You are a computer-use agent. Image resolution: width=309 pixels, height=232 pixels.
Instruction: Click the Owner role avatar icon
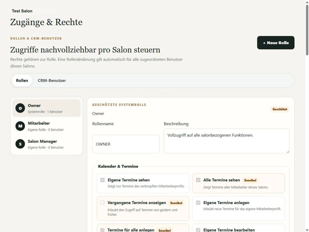point(20,108)
